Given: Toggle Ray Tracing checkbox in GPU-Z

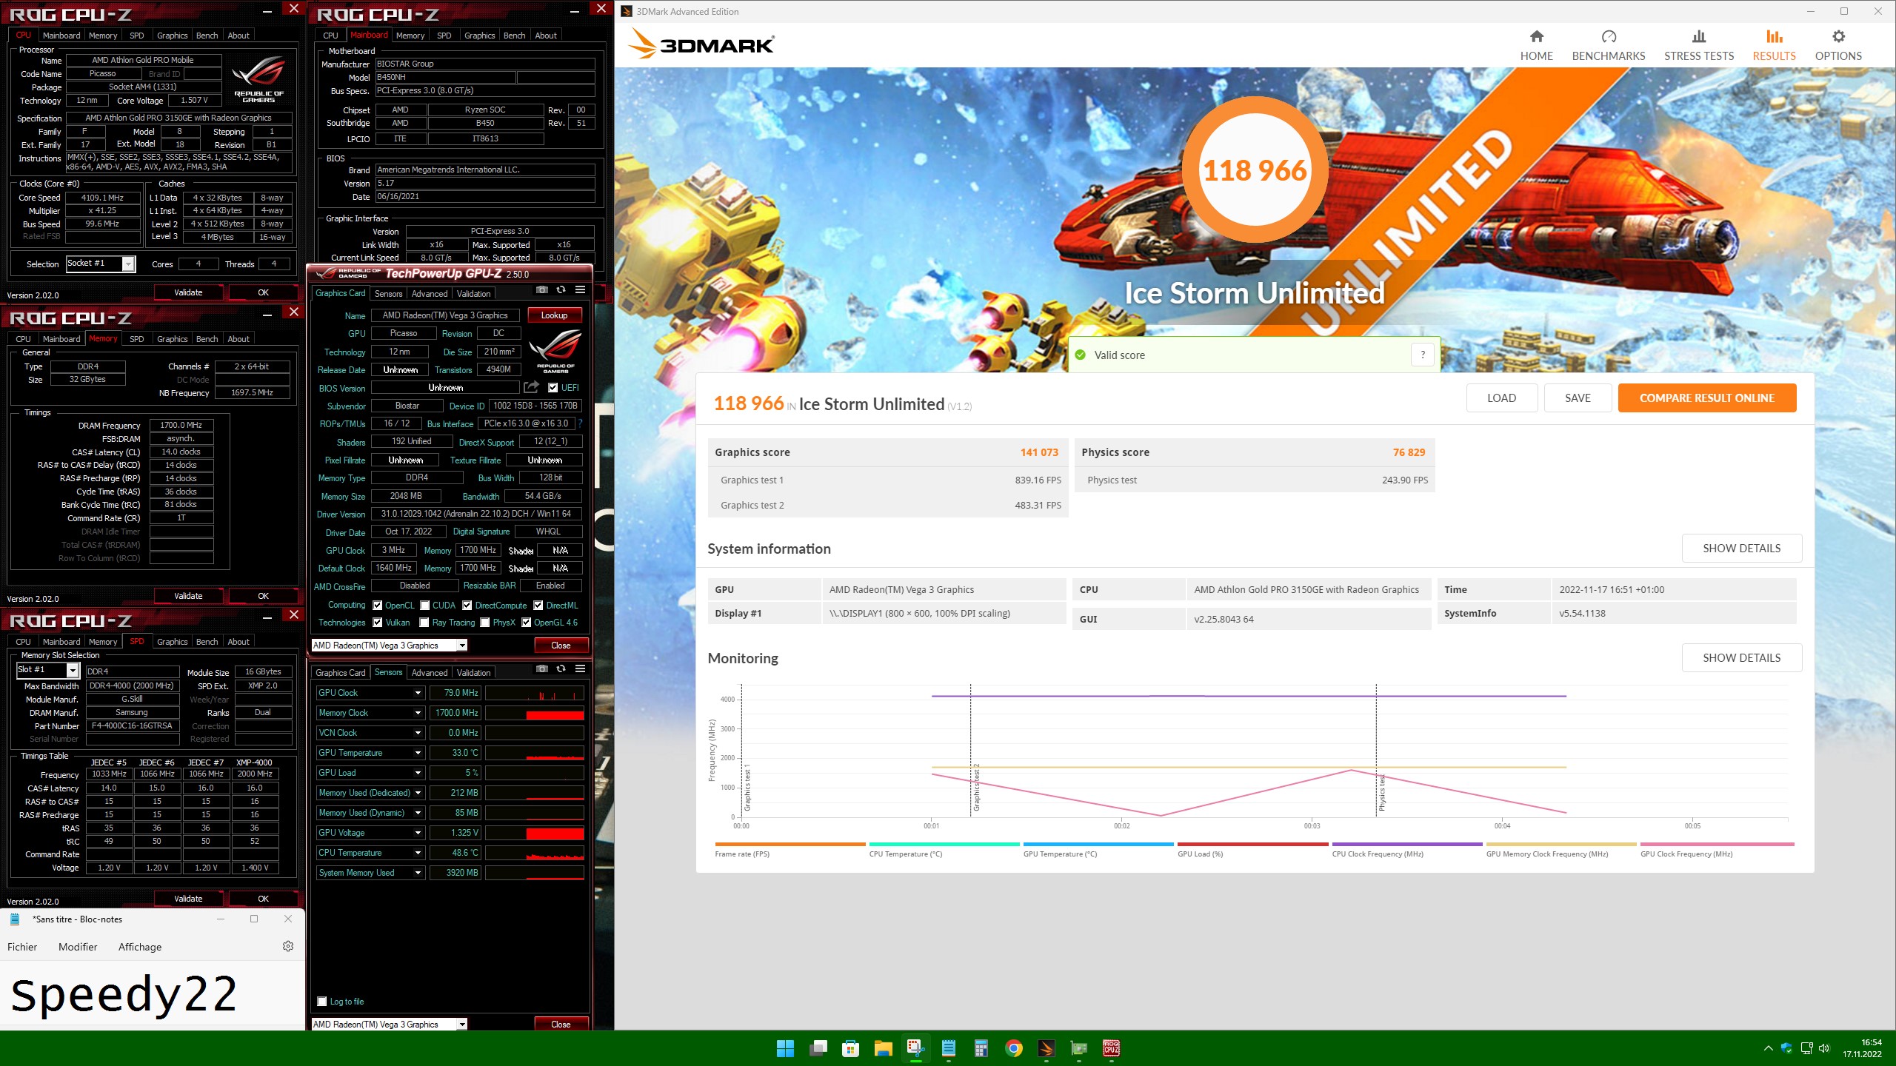Looking at the screenshot, I should 424,623.
